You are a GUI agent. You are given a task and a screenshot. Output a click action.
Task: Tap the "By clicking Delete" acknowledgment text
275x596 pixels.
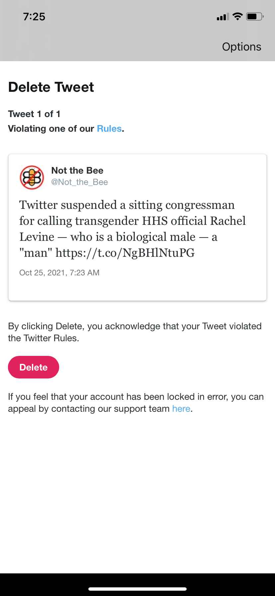[135, 332]
